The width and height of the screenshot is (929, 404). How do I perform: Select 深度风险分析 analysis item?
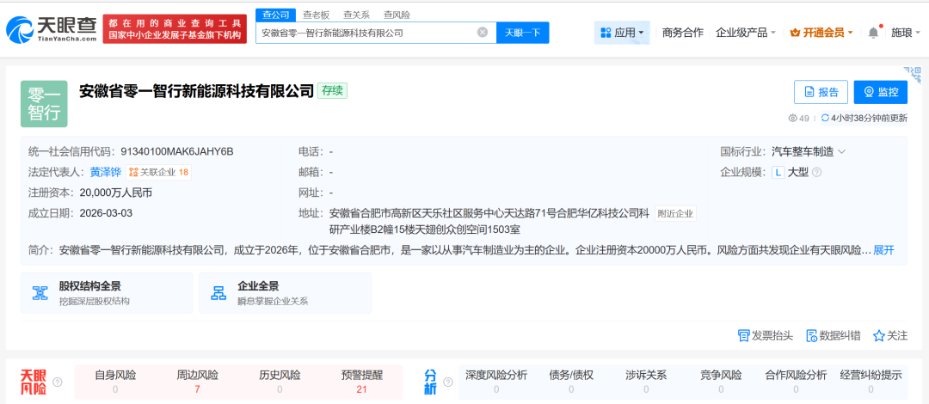[496, 383]
